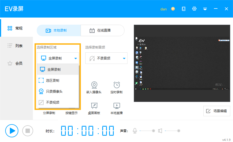
Task: Open the phone/tablet icon in title bar
Action: [x=184, y=9]
